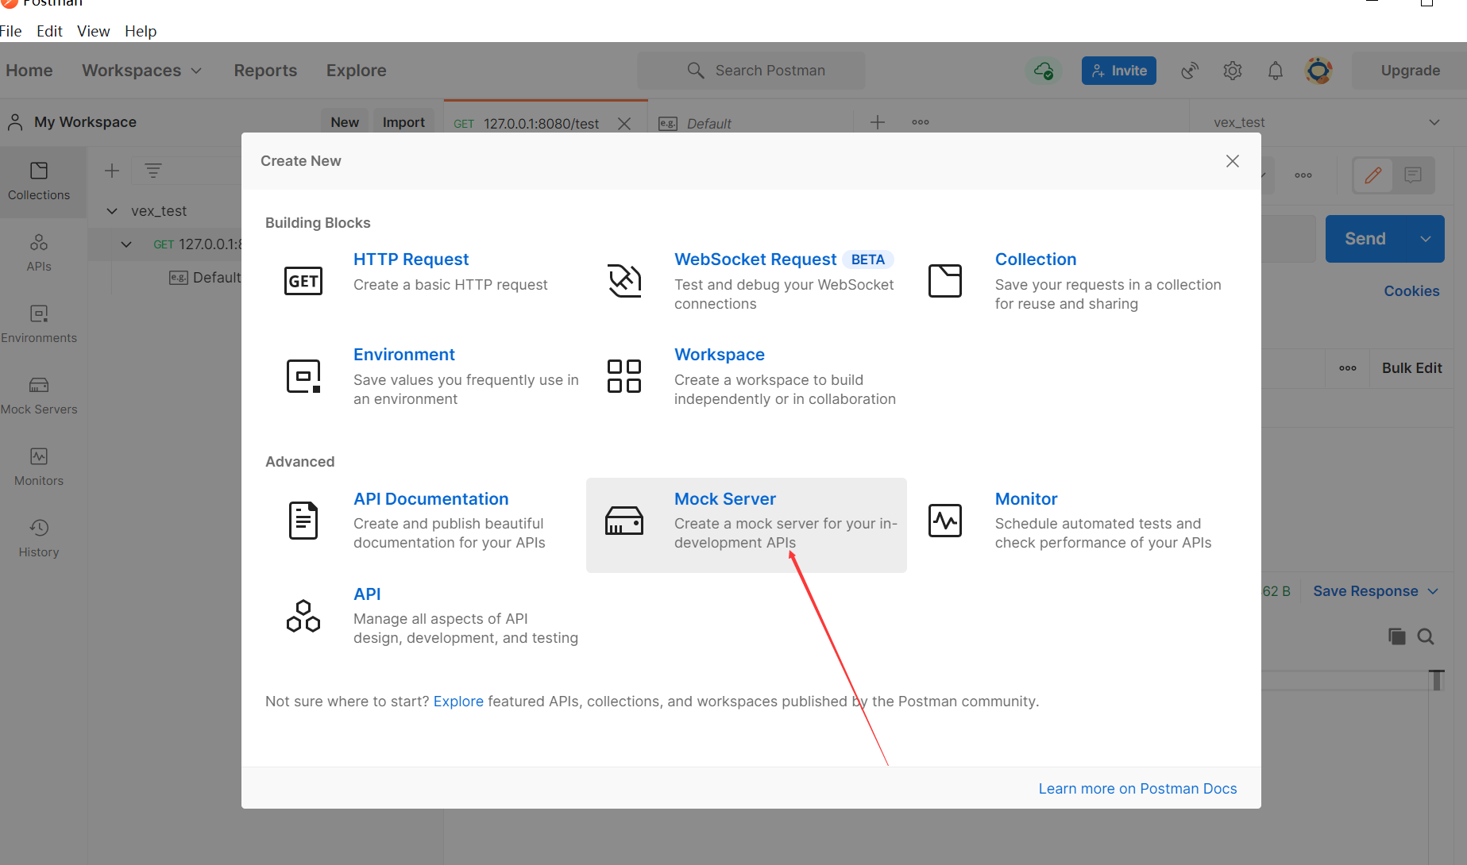Image resolution: width=1467 pixels, height=865 pixels.
Task: Click the edit pencil icon
Action: click(1373, 175)
